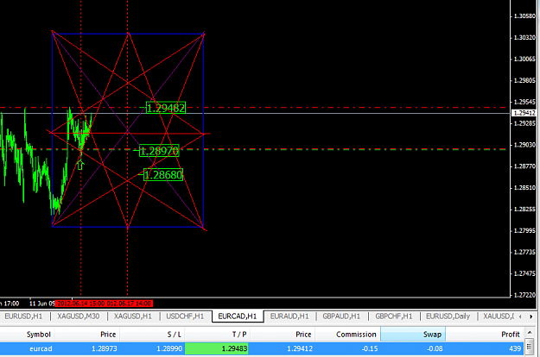Viewport: 540px width, 357px height.
Task: Select the 1.28970 price label on chart
Action: tap(159, 151)
